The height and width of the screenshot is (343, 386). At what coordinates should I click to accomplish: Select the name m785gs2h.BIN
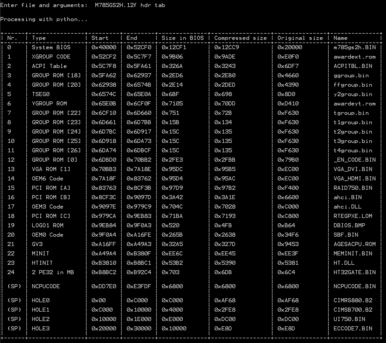pyautogui.click(x=354, y=47)
